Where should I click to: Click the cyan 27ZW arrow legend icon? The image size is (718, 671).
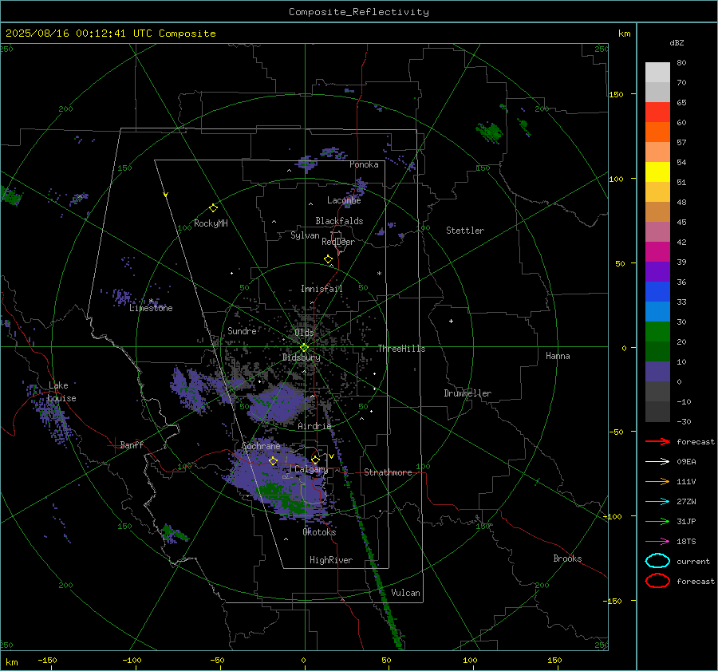click(x=657, y=501)
